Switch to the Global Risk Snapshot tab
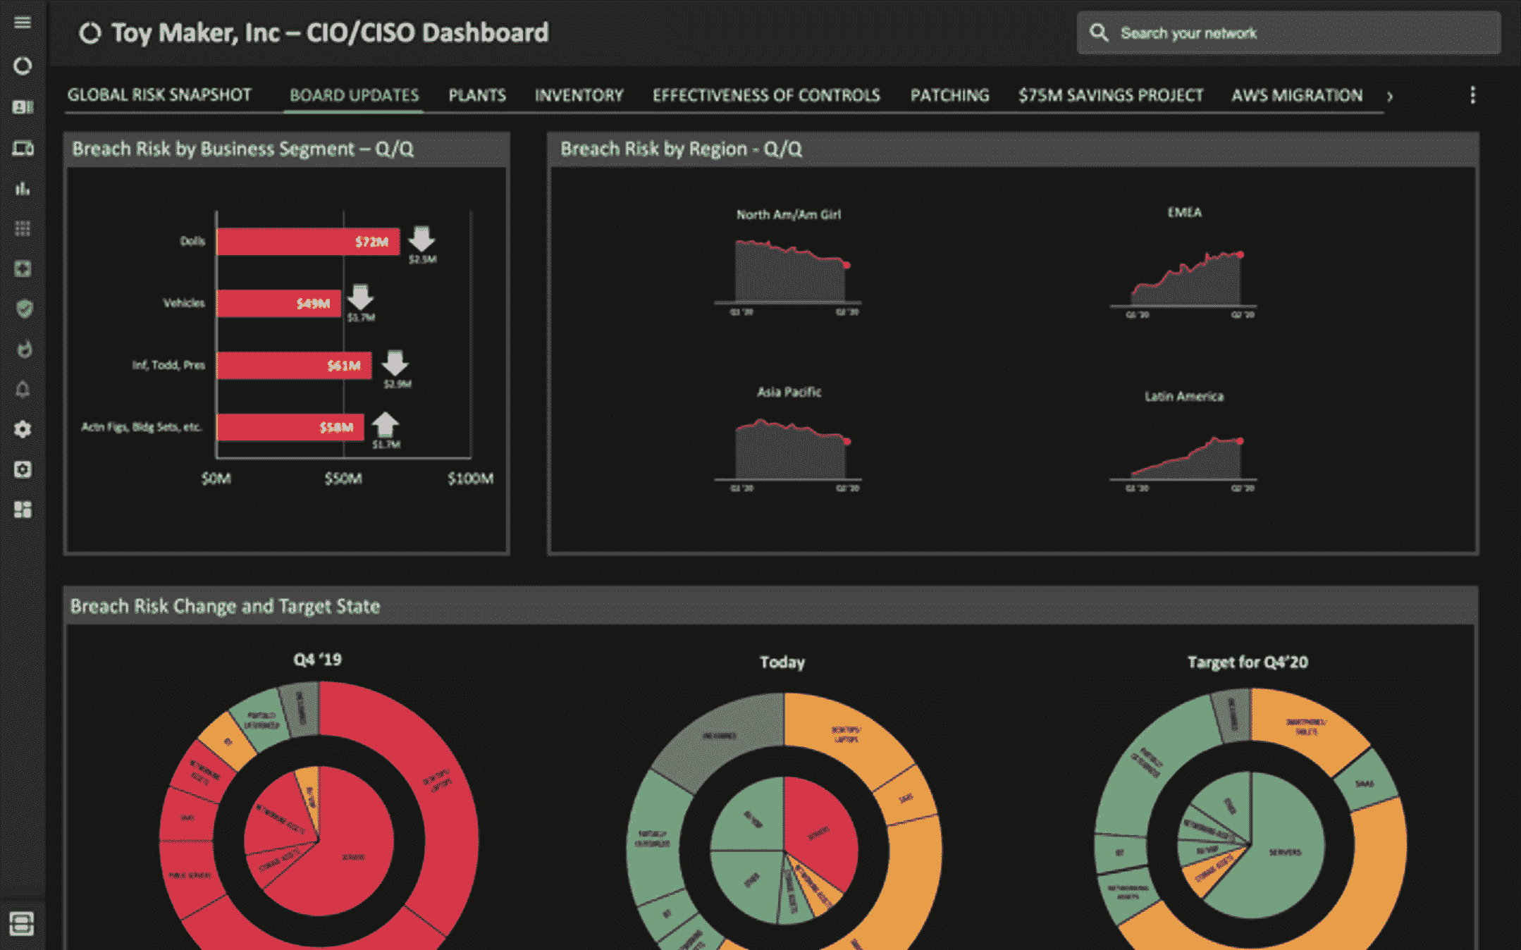 pyautogui.click(x=159, y=95)
